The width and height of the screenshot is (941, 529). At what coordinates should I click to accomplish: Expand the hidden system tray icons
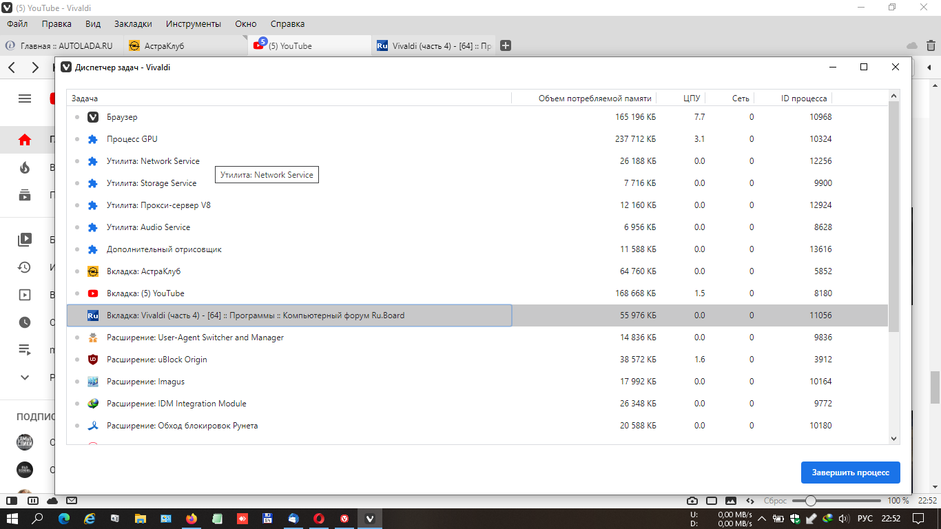762,519
